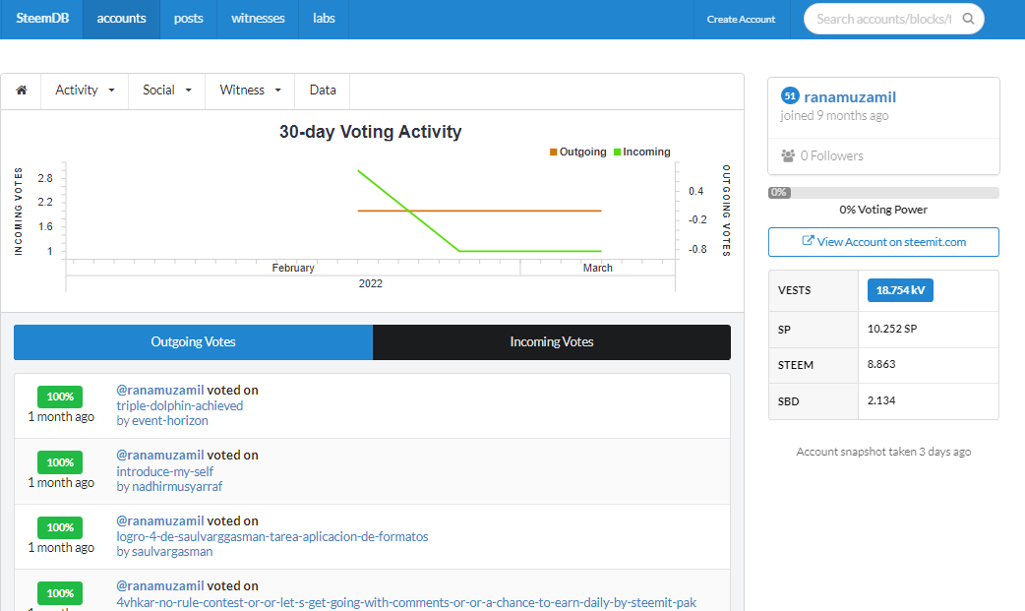Open the Data tab

coord(323,91)
